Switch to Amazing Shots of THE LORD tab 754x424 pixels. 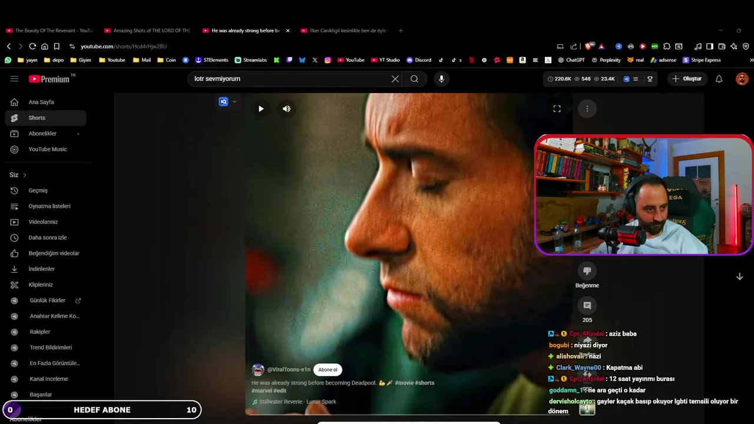point(148,31)
